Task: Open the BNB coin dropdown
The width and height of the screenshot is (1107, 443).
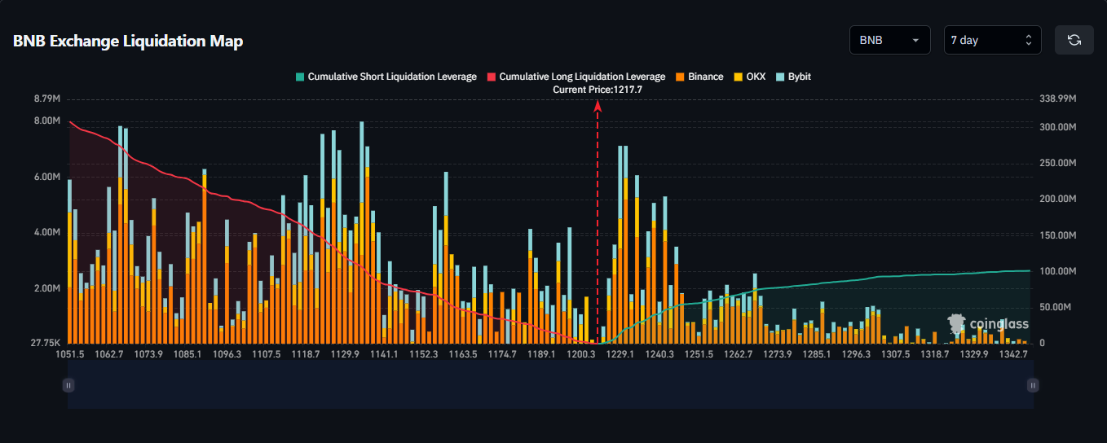Action: [889, 40]
